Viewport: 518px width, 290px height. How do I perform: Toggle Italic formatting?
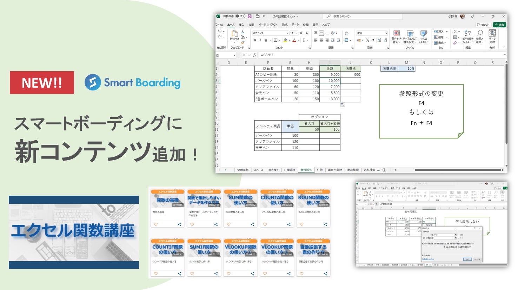point(260,40)
